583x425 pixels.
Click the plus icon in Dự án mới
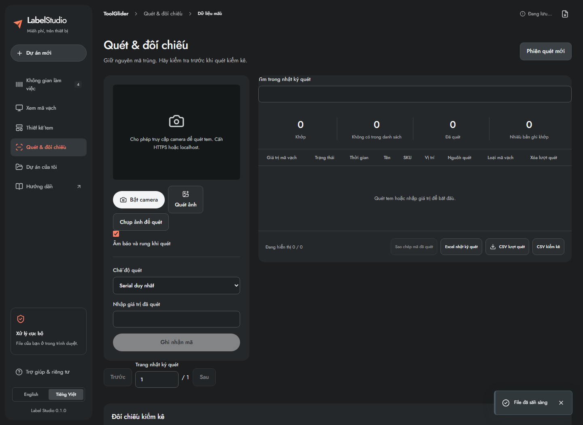[x=19, y=53]
